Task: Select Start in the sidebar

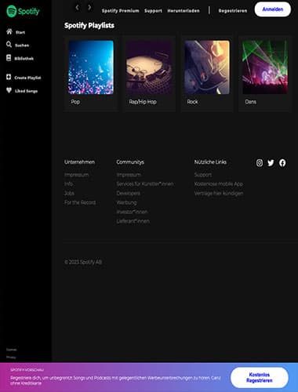Action: pyautogui.click(x=20, y=32)
